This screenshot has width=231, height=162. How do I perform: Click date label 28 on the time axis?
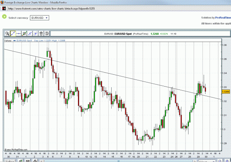190,157
